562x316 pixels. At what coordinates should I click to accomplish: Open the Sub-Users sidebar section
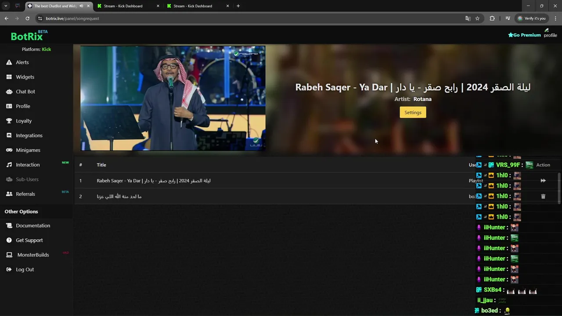tap(27, 180)
